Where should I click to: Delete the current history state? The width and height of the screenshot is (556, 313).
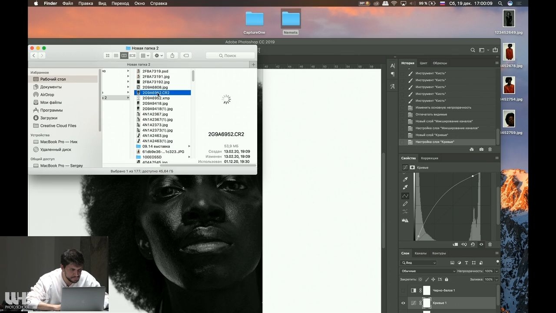click(490, 150)
